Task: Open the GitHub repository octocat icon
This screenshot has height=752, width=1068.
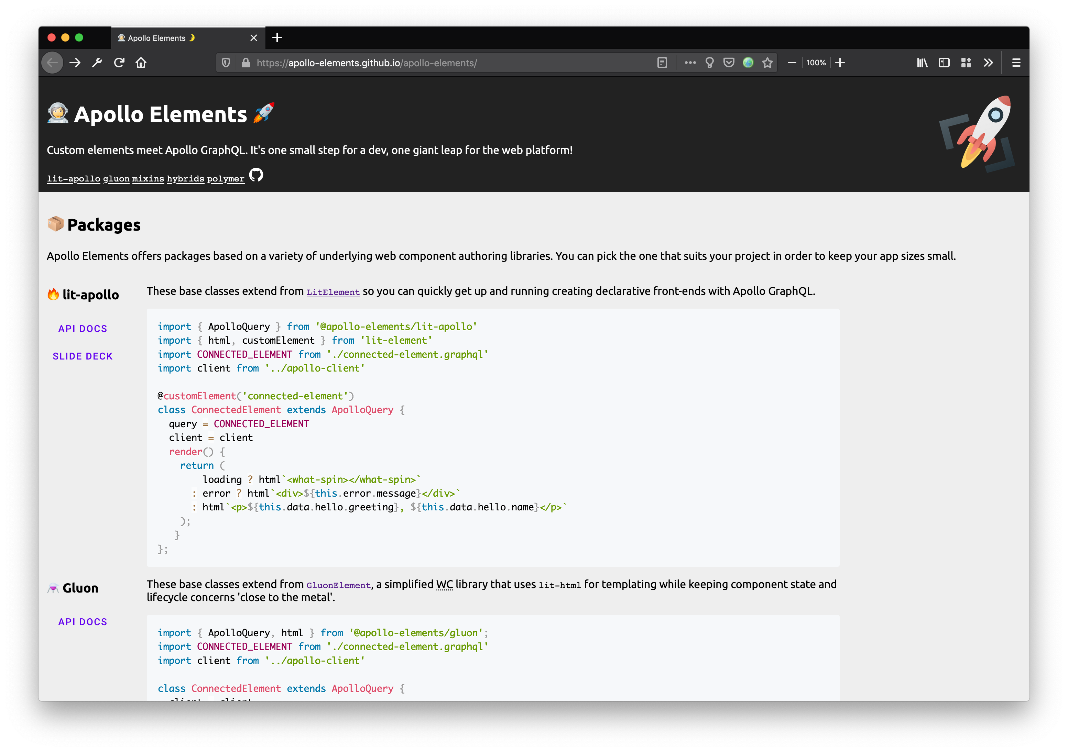Action: (x=256, y=175)
